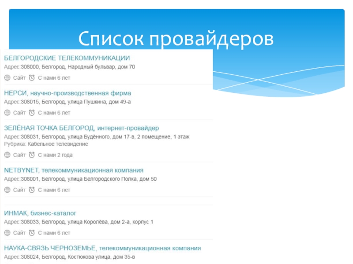Click clock icon under Зелёная Точка entry

coord(32,155)
